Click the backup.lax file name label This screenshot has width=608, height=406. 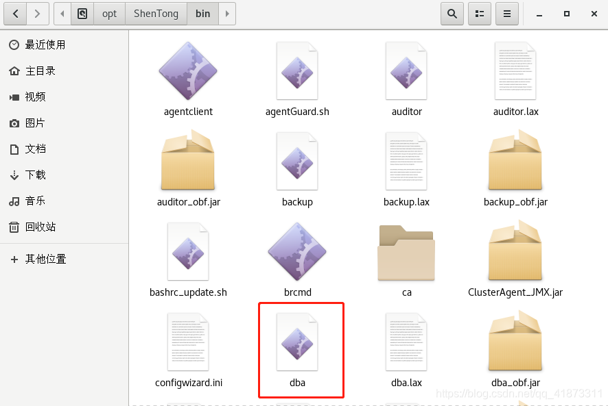point(406,202)
